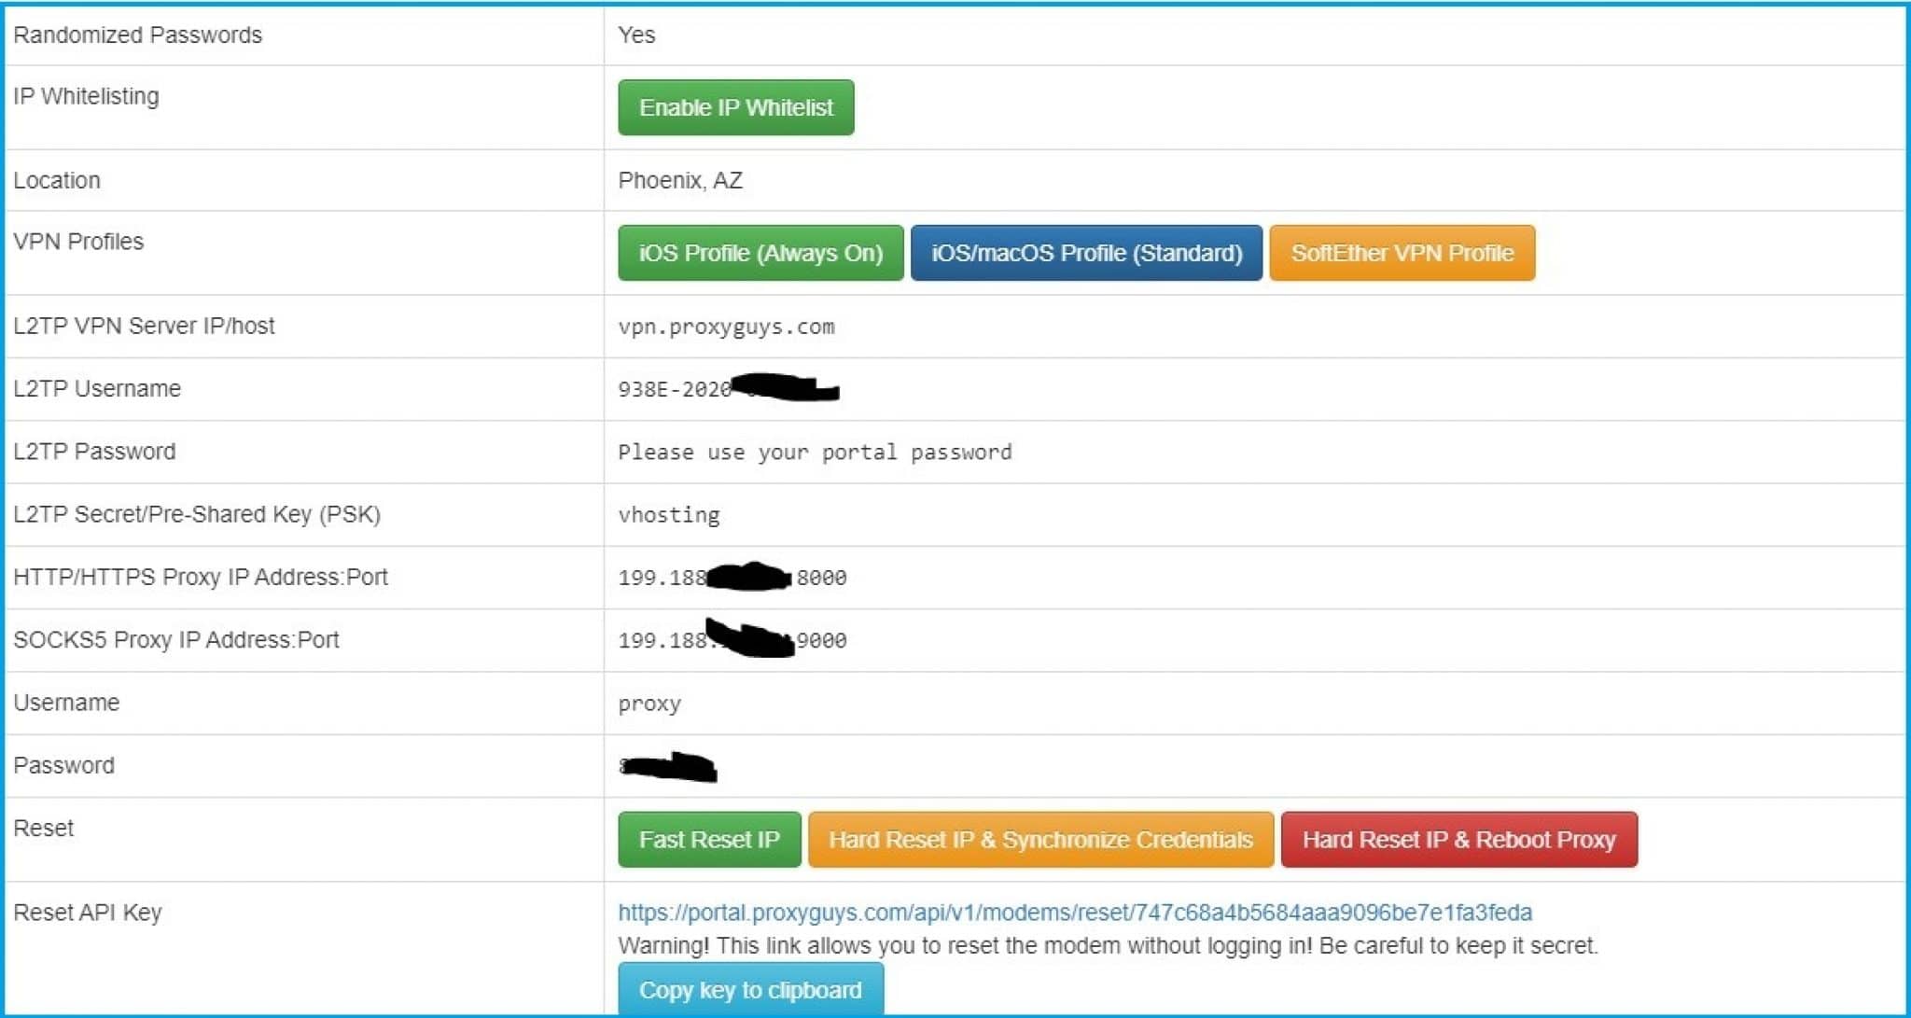Viewport: 1911px width, 1018px height.
Task: Click the HTTP/HTTPS proxy address ending in 8000
Action: [x=732, y=578]
